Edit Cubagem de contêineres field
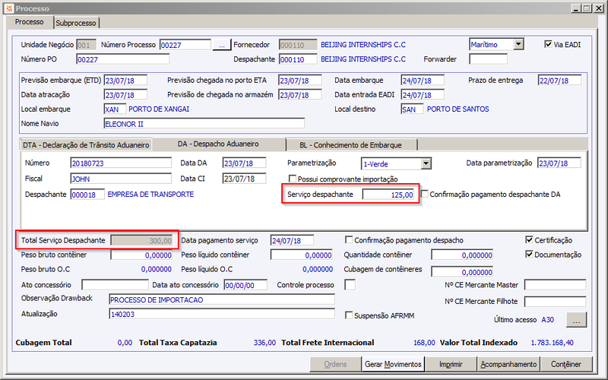This screenshot has width=608, height=380. click(462, 272)
